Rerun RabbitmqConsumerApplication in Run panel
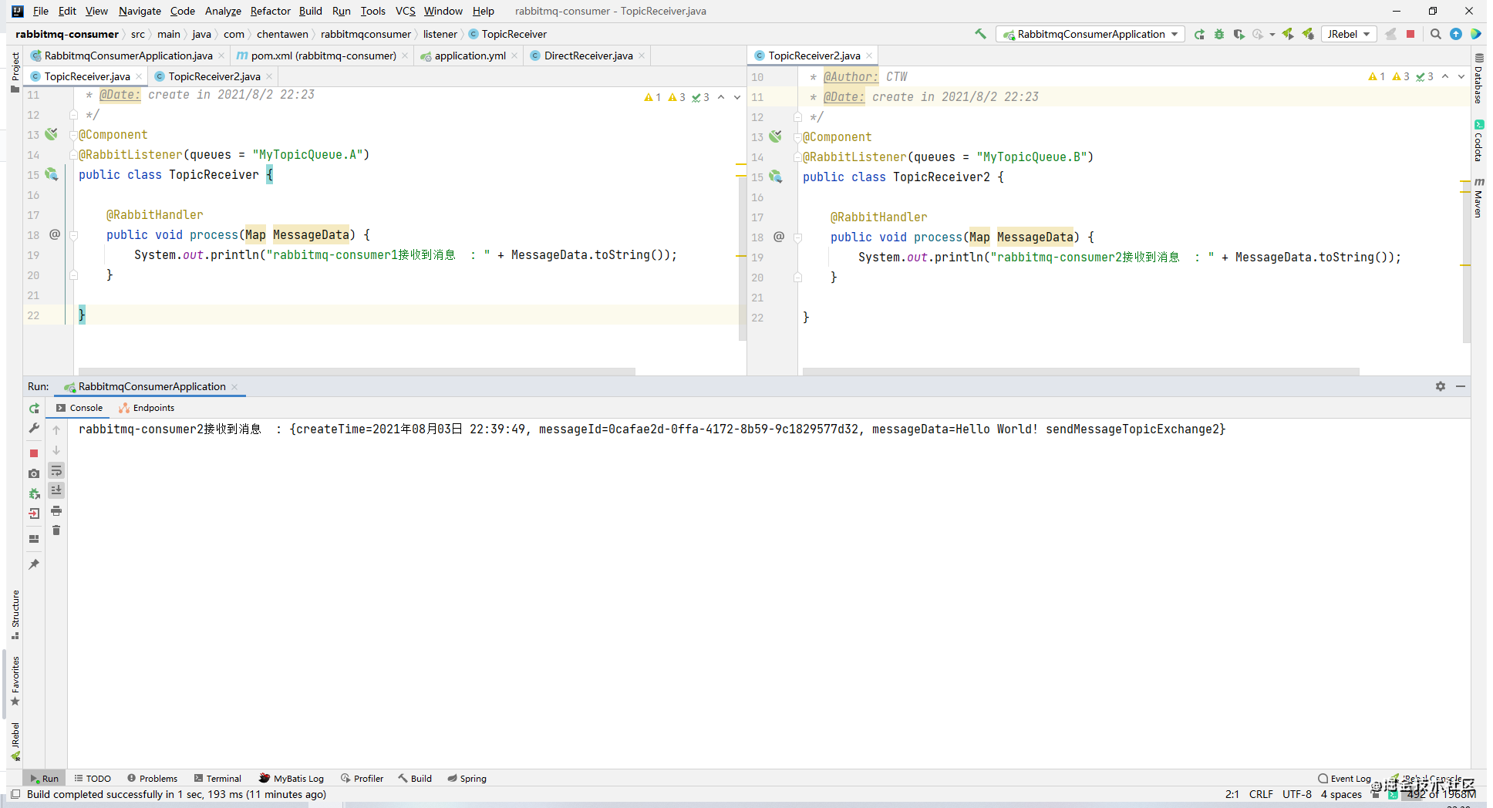The image size is (1493, 808). point(34,409)
